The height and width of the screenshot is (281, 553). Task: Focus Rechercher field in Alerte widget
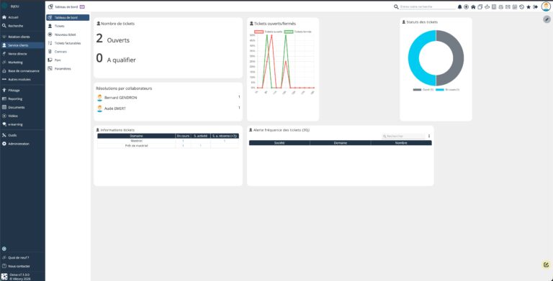(x=404, y=136)
